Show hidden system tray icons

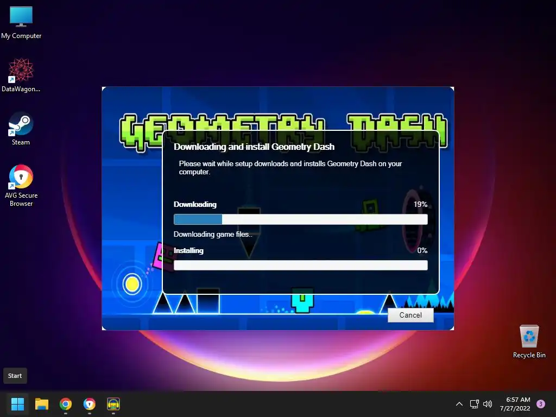459,404
